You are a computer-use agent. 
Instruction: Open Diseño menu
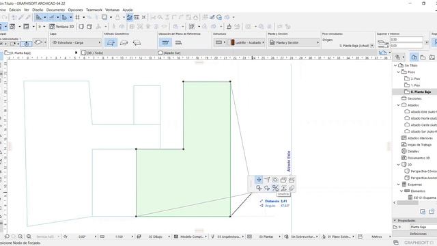(x=38, y=10)
